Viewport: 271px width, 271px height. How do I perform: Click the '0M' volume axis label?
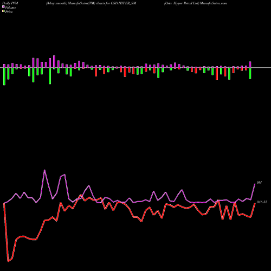click(259, 183)
